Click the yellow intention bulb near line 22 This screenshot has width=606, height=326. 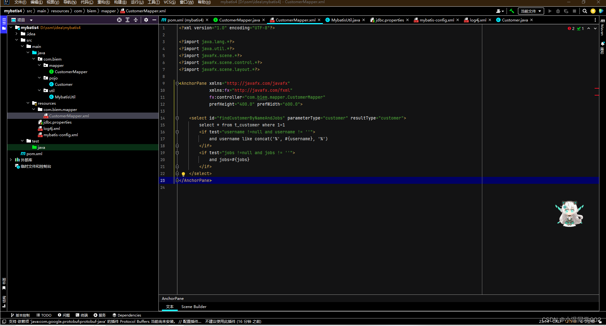click(x=183, y=174)
